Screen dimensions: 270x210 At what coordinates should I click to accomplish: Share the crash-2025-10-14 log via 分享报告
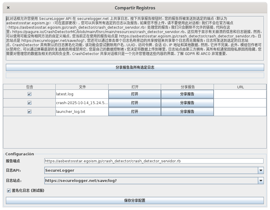coord(187,103)
